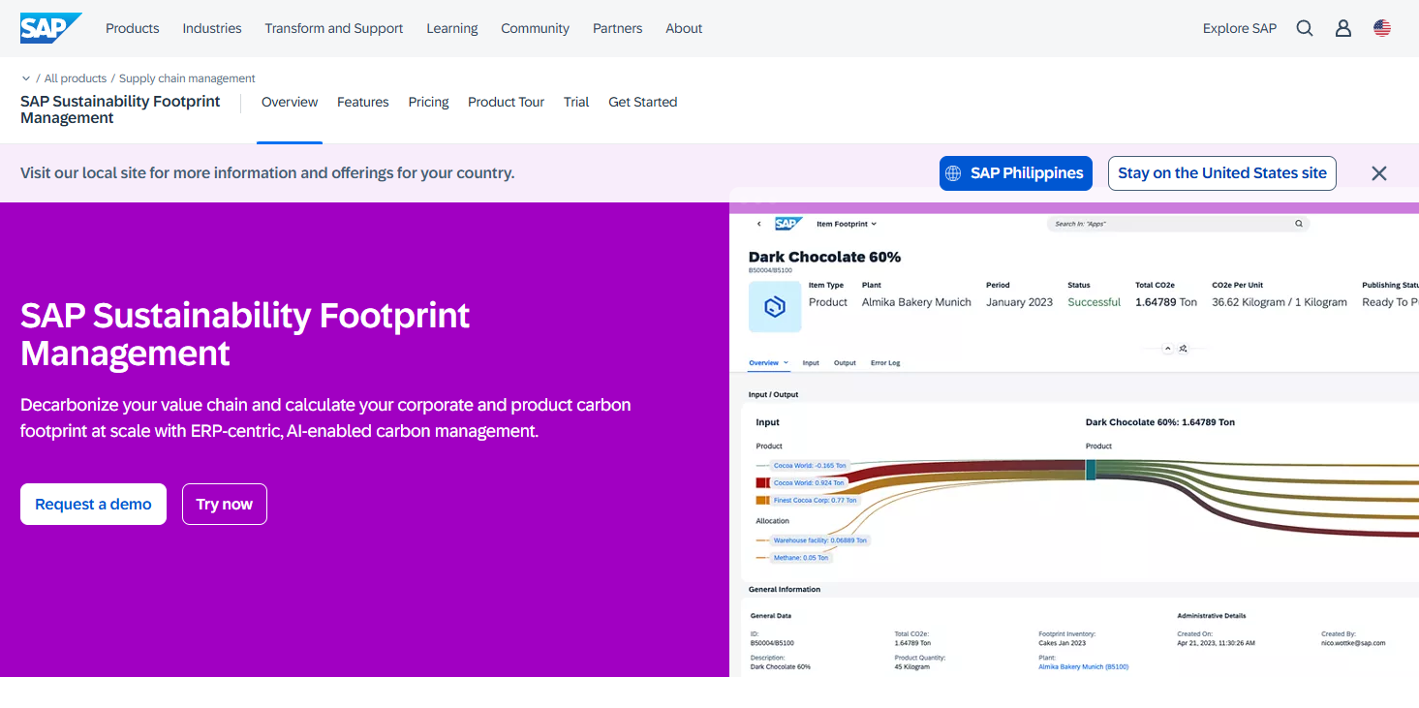1419x708 pixels.
Task: Click the orange Finest Cocoa Corp swatch
Action: coord(762,500)
